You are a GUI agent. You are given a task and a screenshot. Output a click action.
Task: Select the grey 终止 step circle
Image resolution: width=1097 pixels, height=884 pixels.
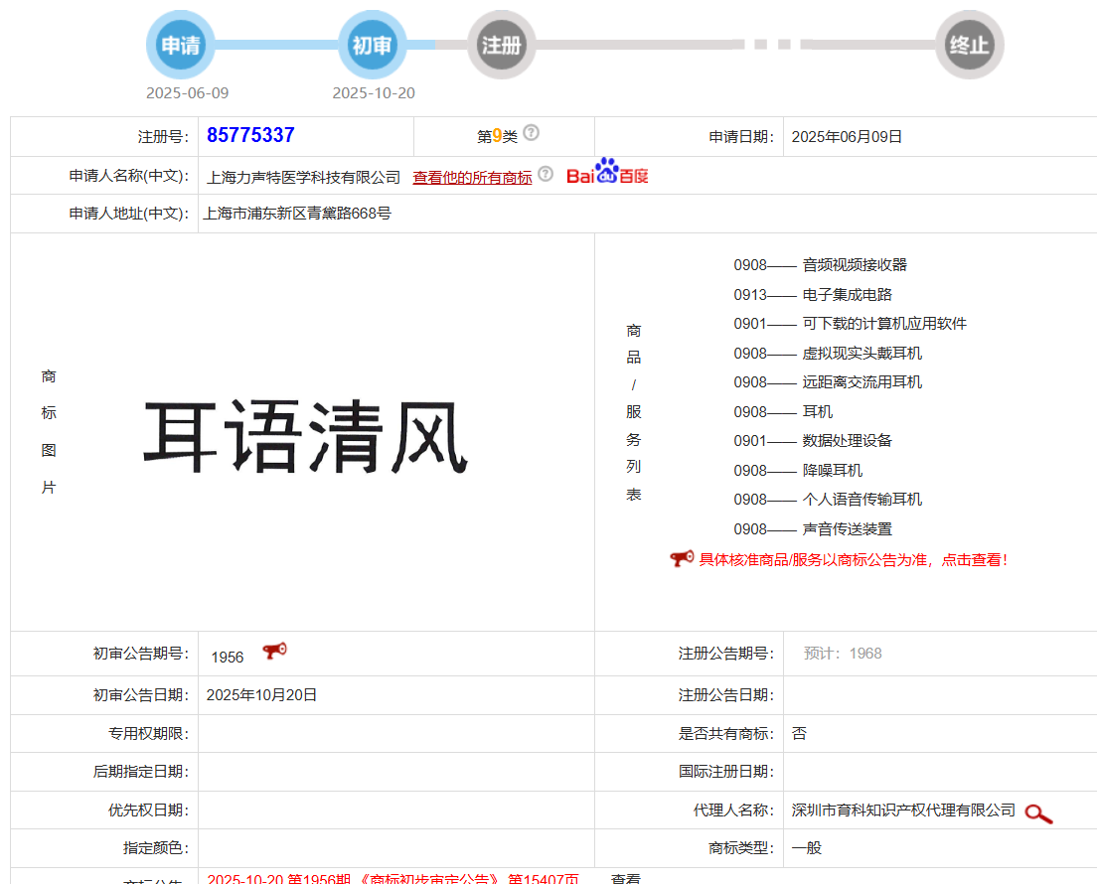click(x=969, y=45)
